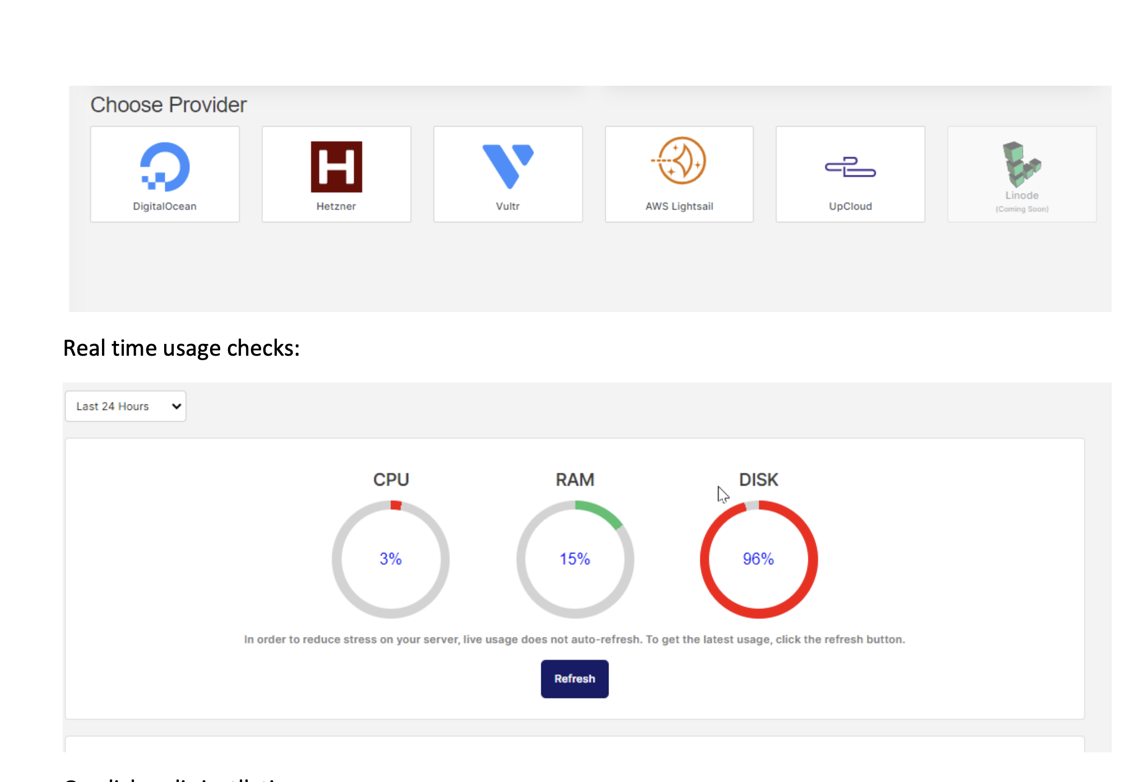The width and height of the screenshot is (1143, 782).
Task: Click the greyed-out Linode icon
Action: (1021, 165)
